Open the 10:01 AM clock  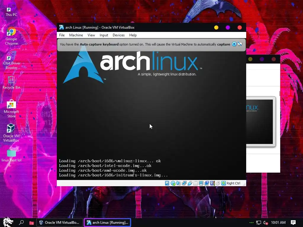[278, 223]
